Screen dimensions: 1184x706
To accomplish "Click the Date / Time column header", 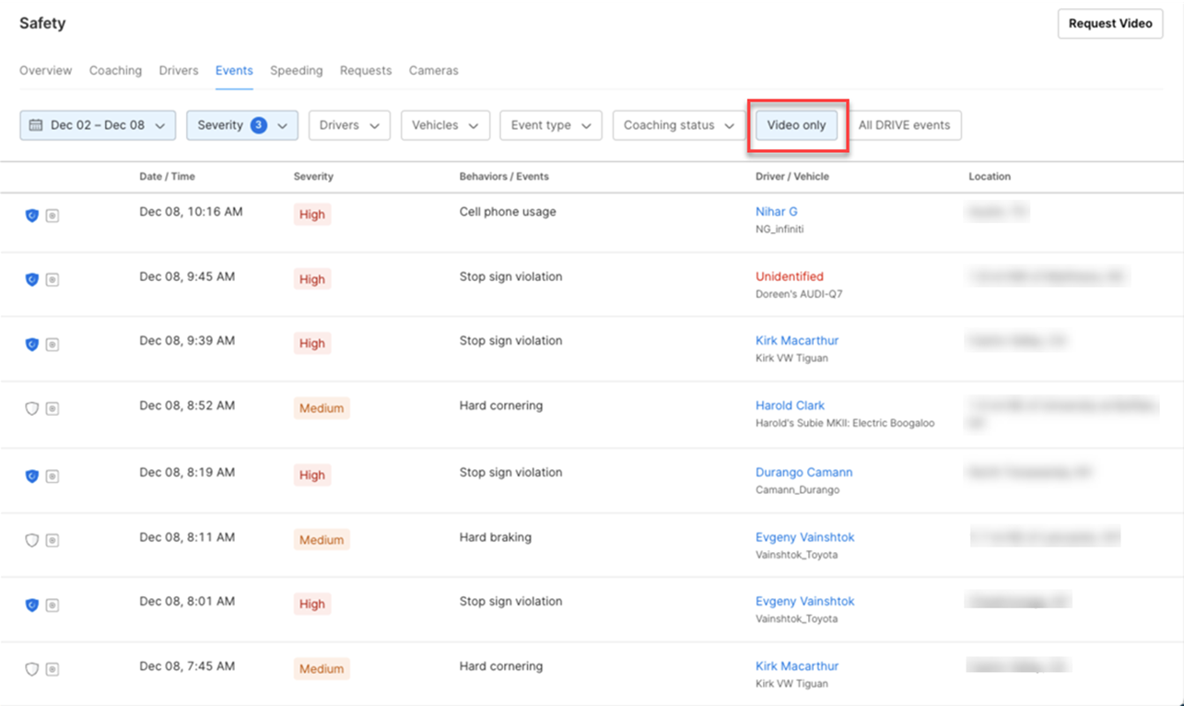I will 167,176.
